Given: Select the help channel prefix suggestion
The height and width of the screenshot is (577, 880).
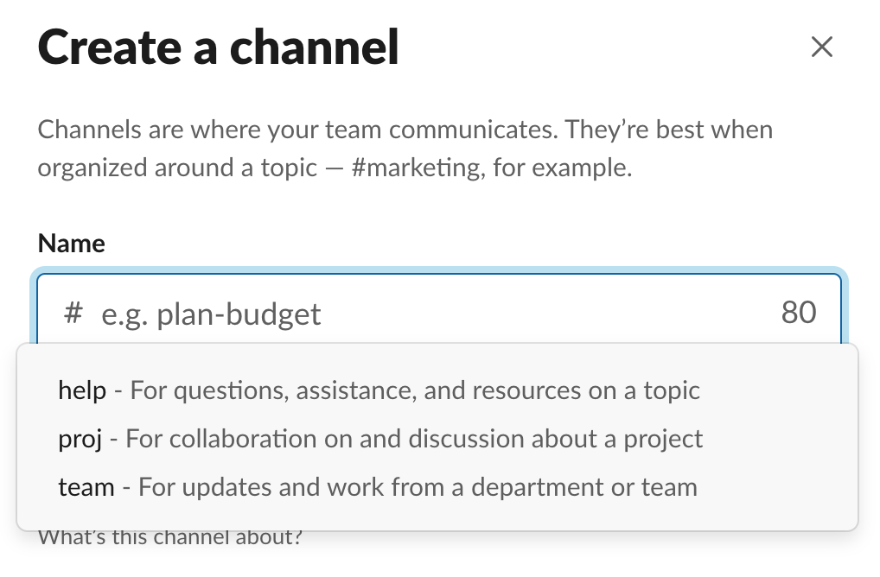Looking at the screenshot, I should [x=82, y=390].
